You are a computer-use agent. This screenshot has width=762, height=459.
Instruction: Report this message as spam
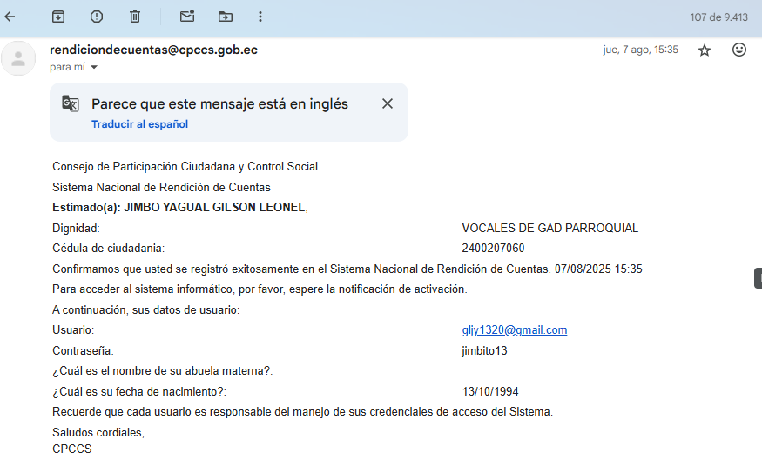click(97, 17)
